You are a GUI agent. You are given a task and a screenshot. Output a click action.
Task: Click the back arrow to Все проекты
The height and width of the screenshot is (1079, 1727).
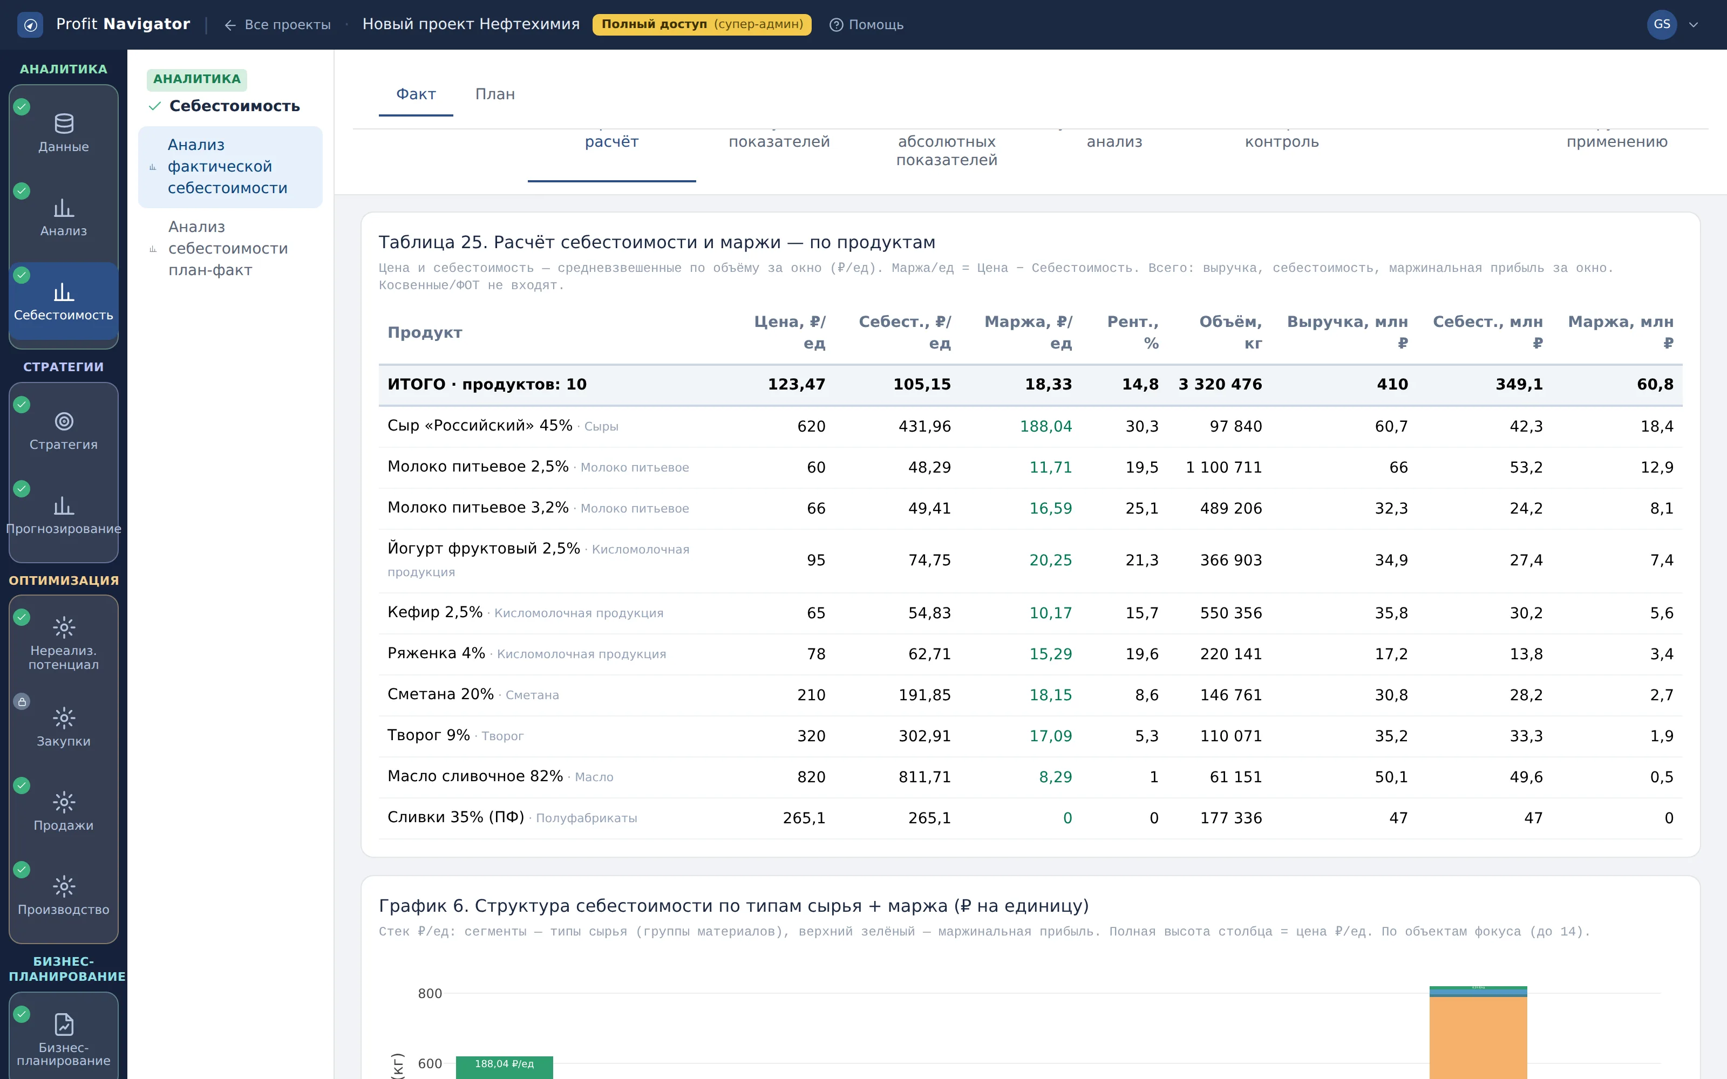click(230, 25)
